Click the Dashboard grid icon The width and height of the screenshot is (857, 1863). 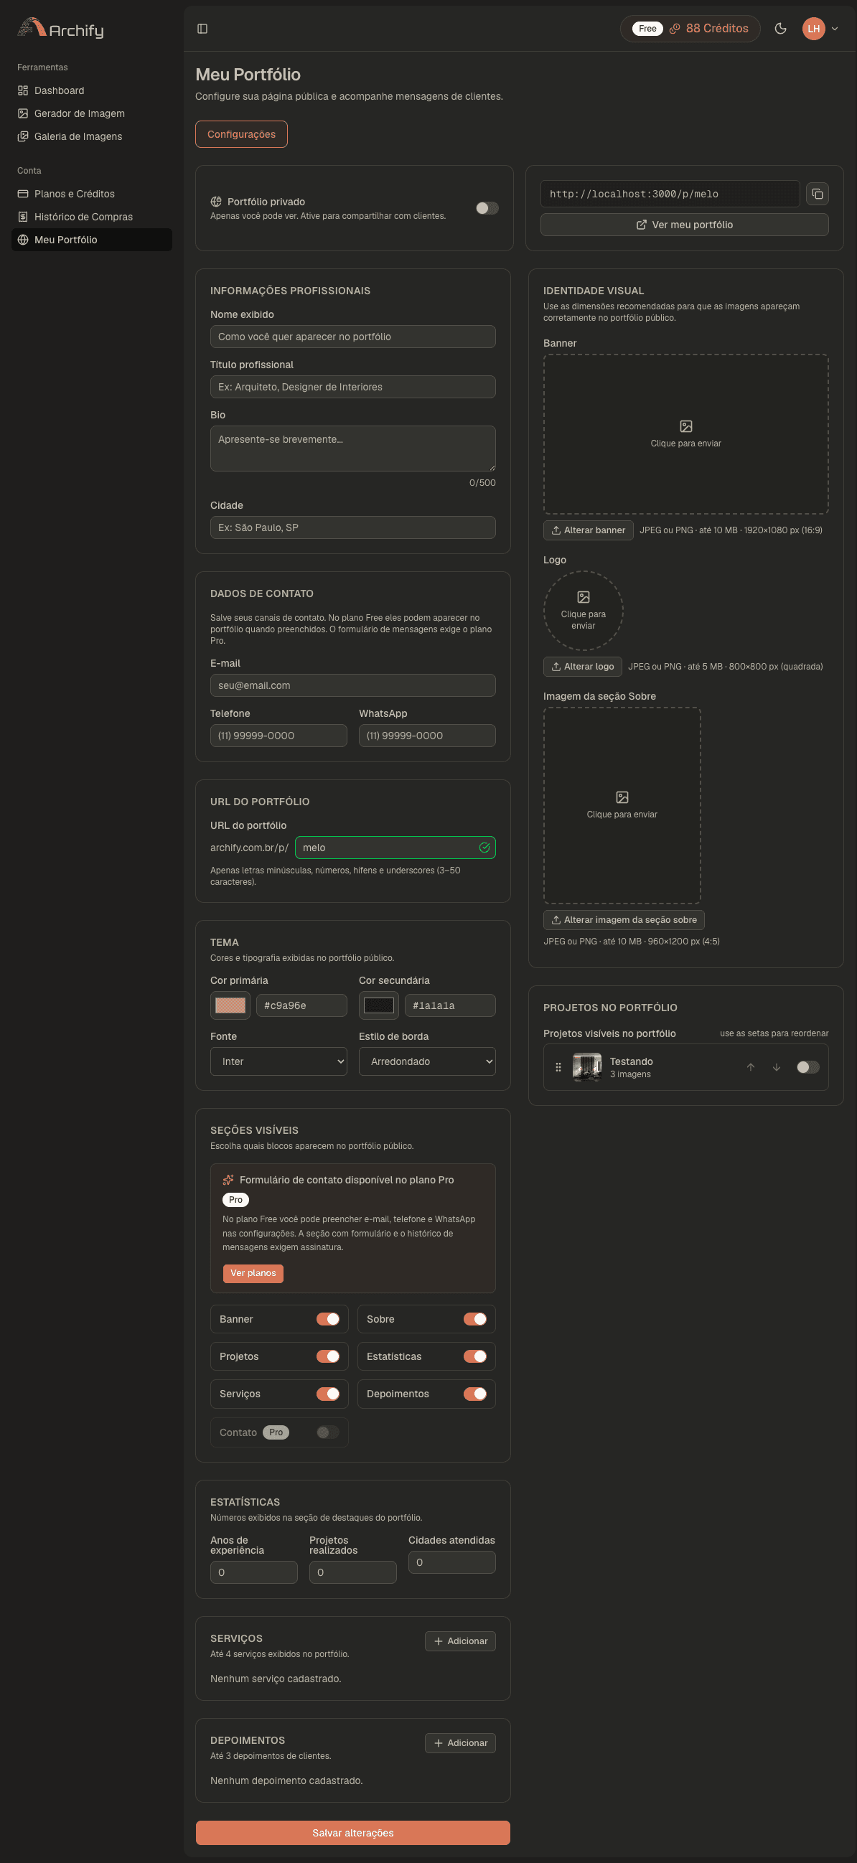[x=23, y=90]
